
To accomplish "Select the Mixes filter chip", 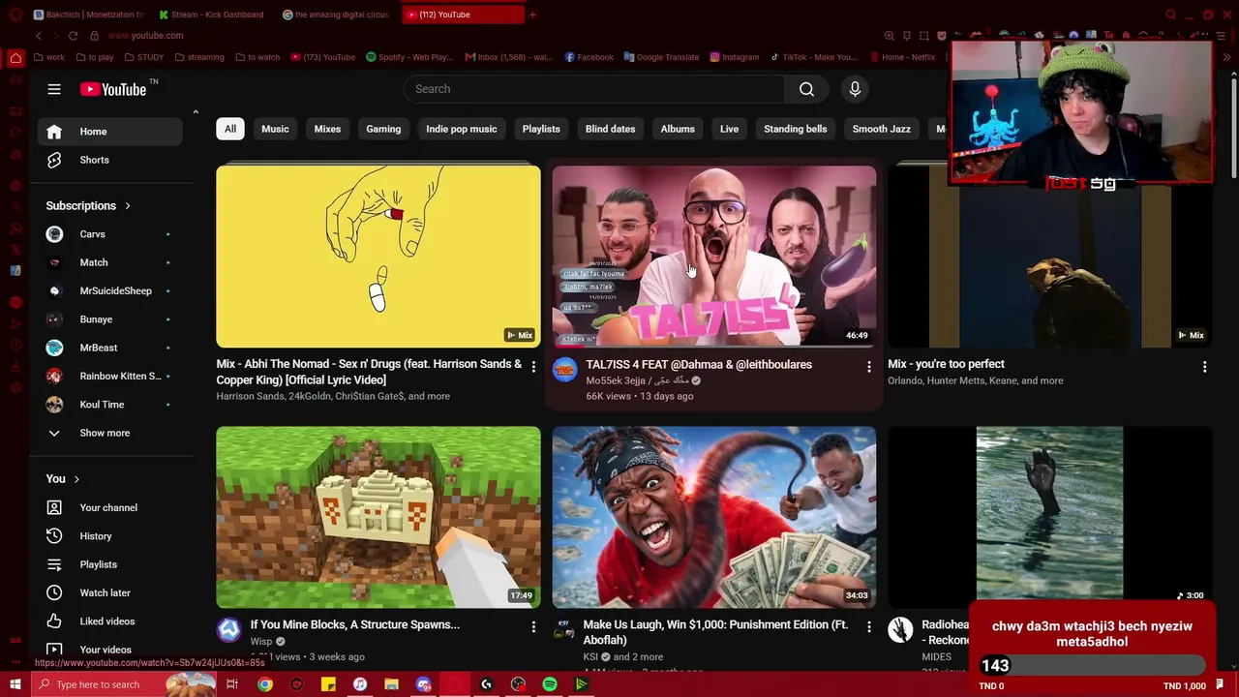I will click(x=327, y=129).
